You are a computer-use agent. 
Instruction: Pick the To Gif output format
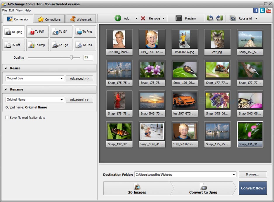[x=61, y=32]
